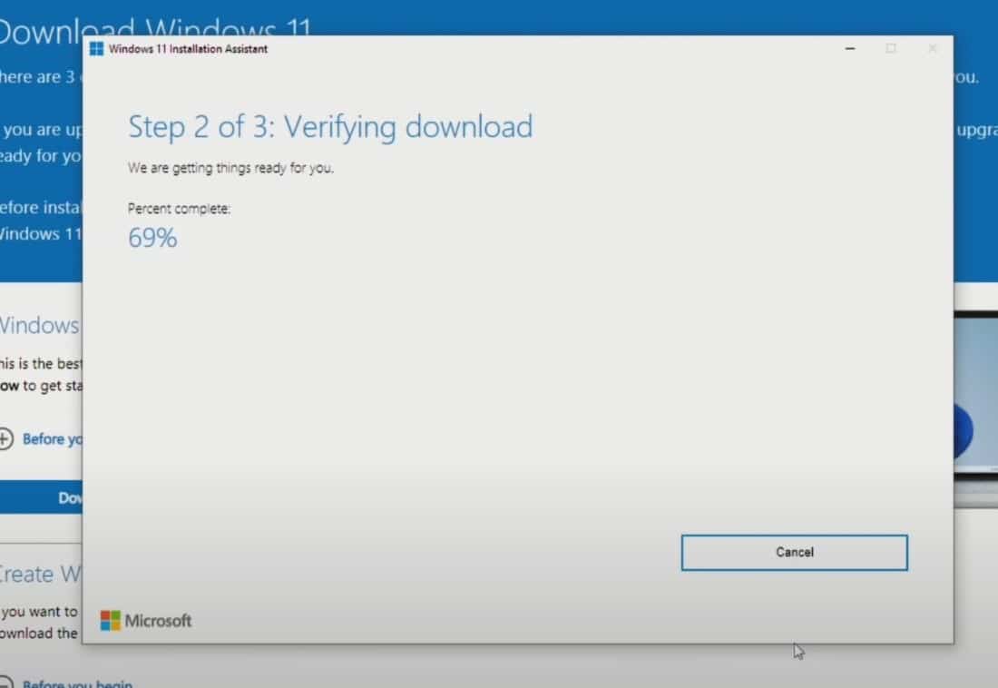Minimize the Installation Assistant window
The width and height of the screenshot is (998, 688).
(850, 49)
